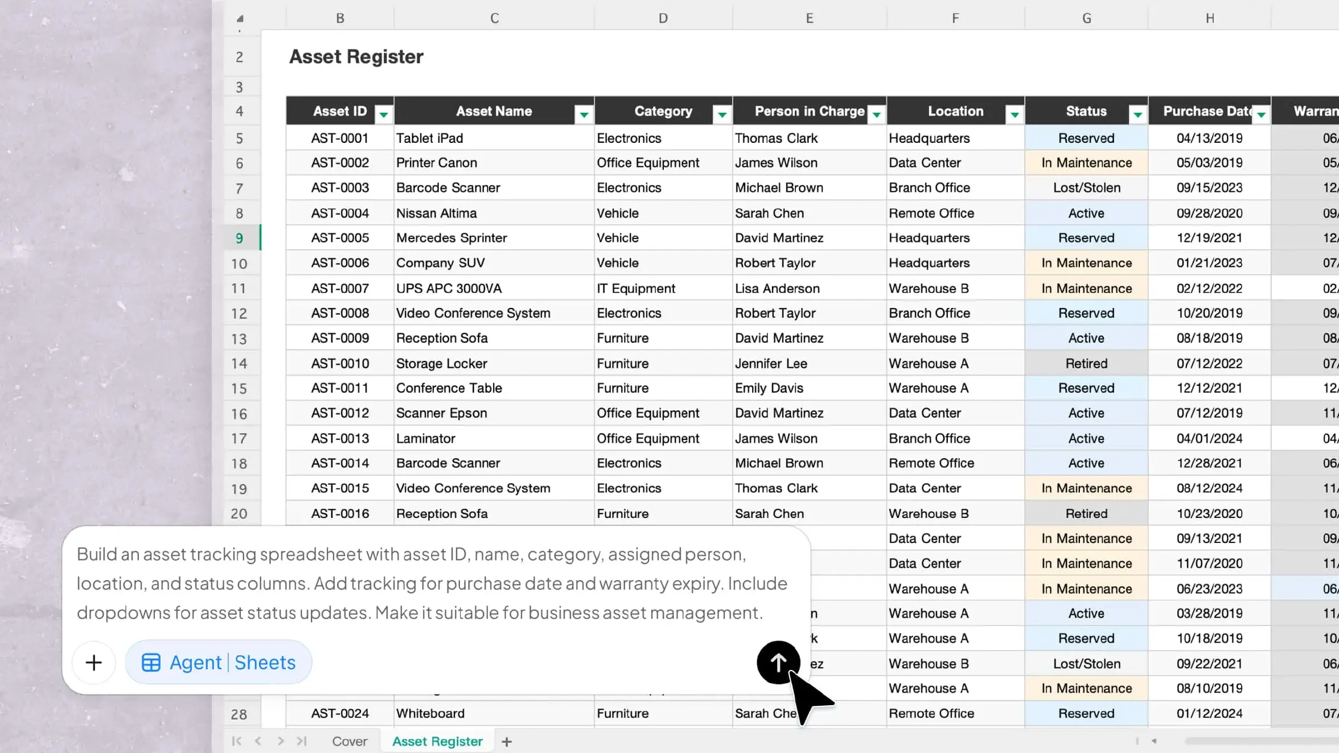
Task: Click the horizontal scrollbar track
Action: point(1261,741)
